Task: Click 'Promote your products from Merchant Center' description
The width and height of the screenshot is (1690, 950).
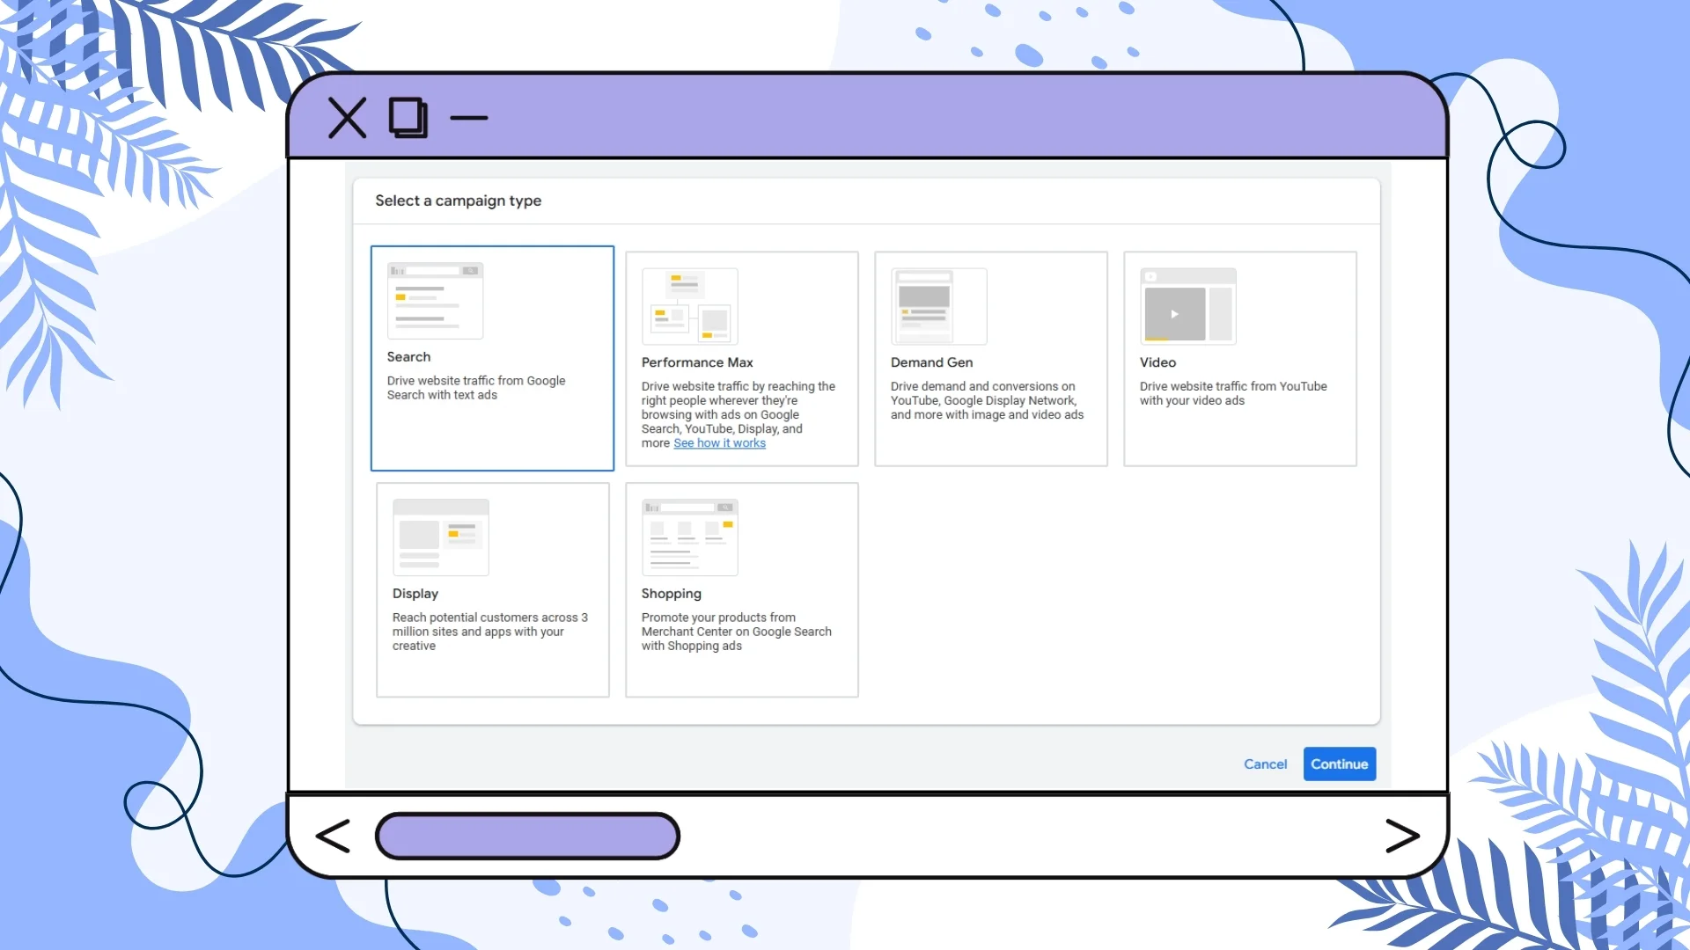Action: (x=736, y=632)
